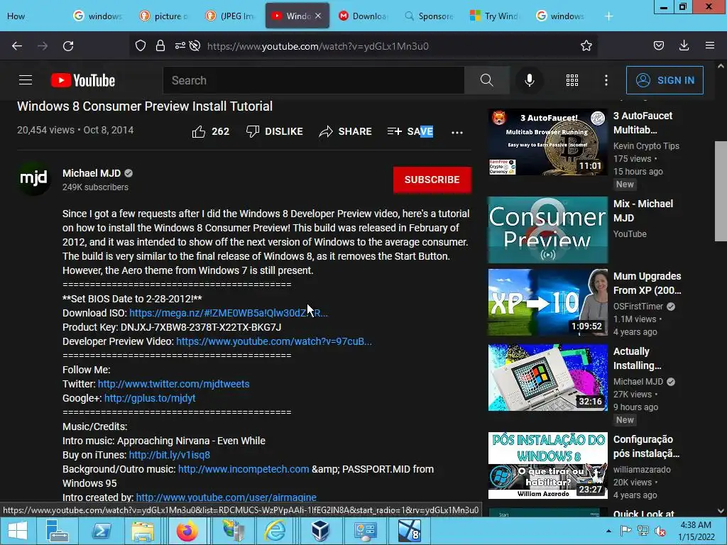
Task: Click the magnifier search button on YouTube
Action: [487, 80]
